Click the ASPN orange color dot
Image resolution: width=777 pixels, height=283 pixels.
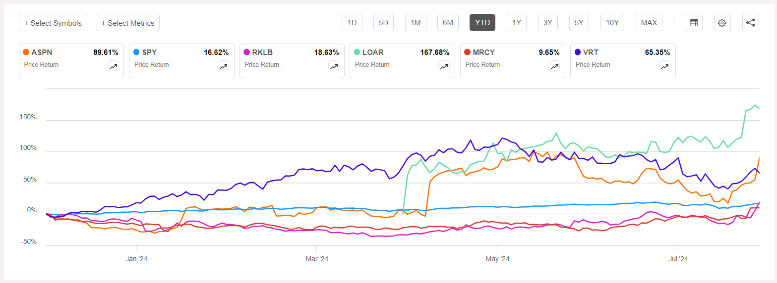pos(26,52)
